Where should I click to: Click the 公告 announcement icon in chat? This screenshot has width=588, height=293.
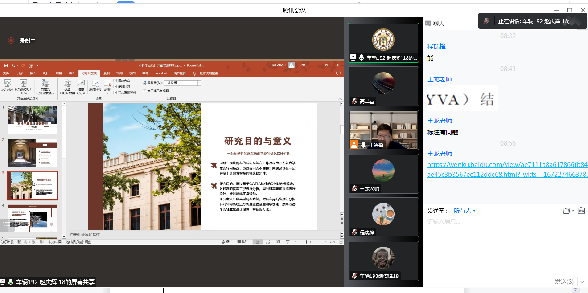tap(581, 211)
